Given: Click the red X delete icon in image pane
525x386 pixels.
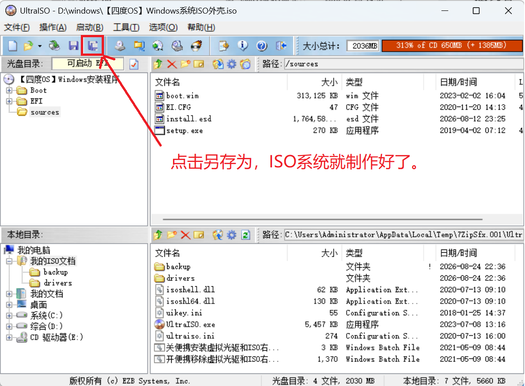Looking at the screenshot, I should pyautogui.click(x=172, y=64).
